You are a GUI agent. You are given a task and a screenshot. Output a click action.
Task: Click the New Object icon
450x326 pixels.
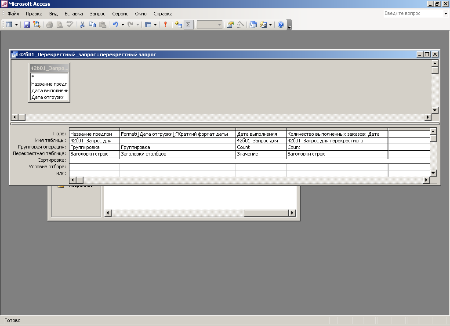263,25
